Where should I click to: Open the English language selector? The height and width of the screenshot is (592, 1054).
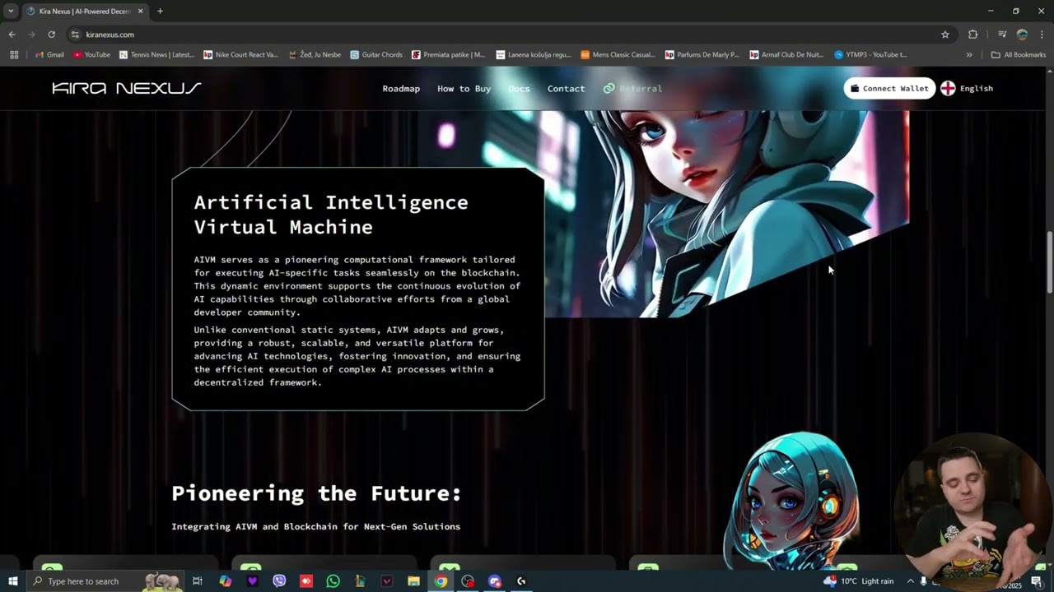click(x=968, y=88)
